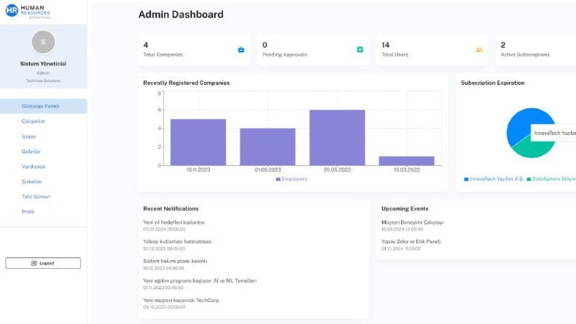Open event 'Yapay Zeka ve Etik Paneli'
The image size is (576, 324).
411,245
